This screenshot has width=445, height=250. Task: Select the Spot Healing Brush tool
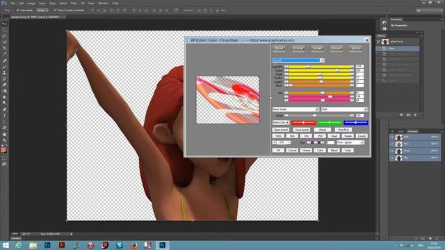(4, 60)
